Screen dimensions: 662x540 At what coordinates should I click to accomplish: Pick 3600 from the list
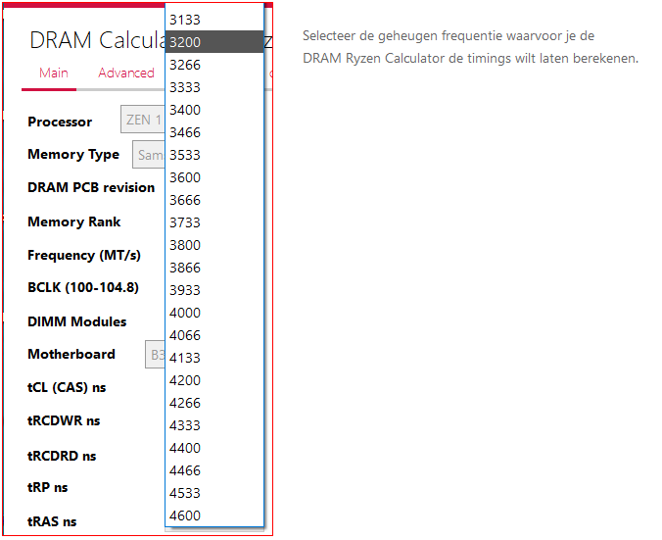coord(214,177)
